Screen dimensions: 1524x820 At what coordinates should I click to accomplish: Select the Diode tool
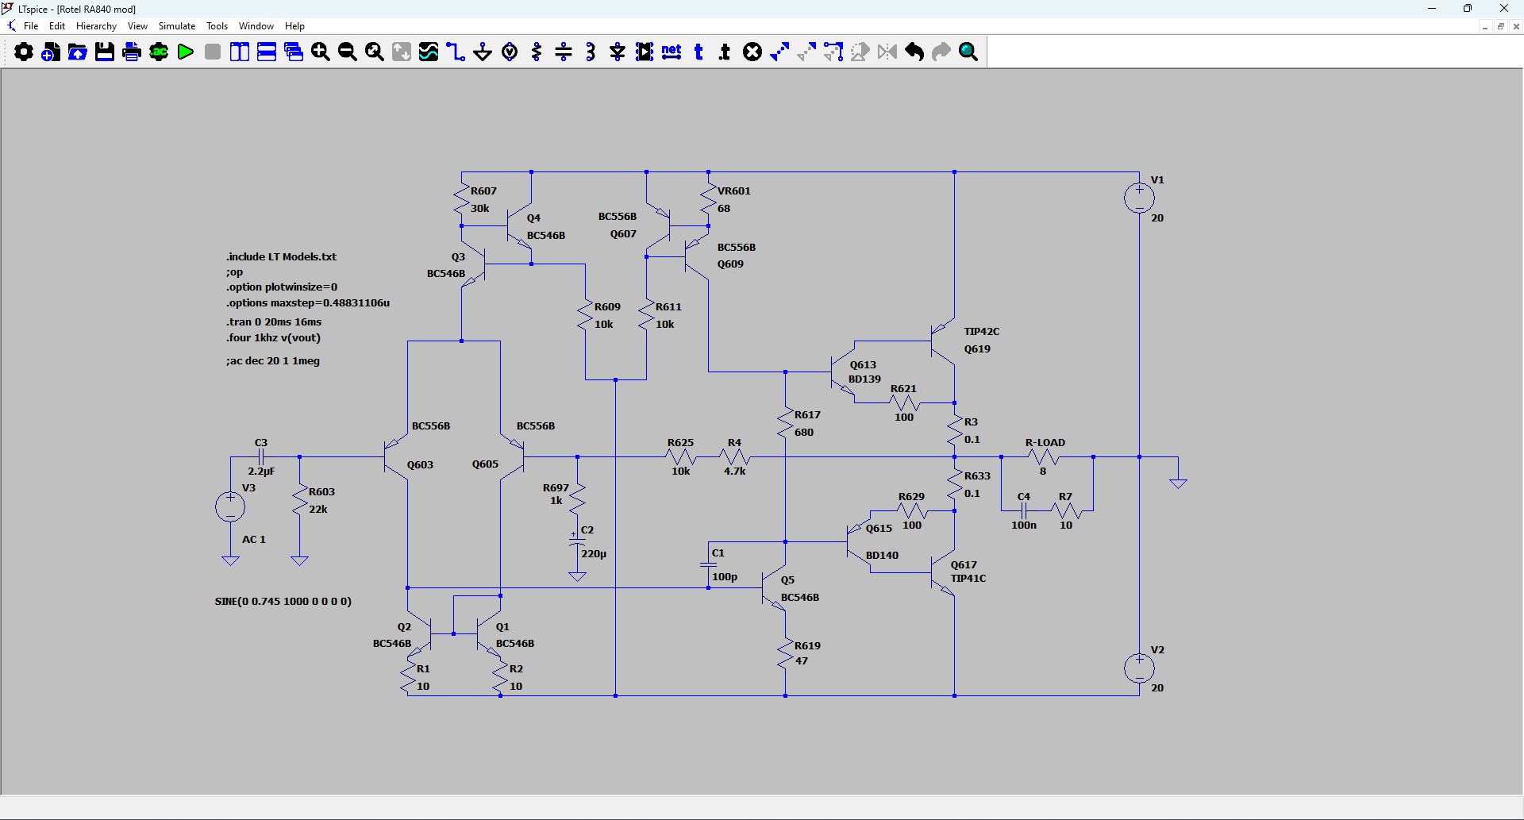pyautogui.click(x=618, y=52)
